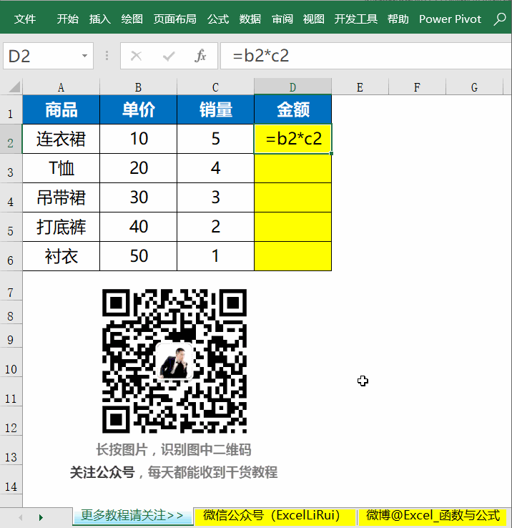
Task: Click the next sheet arrow in tab bar
Action: pos(41,517)
